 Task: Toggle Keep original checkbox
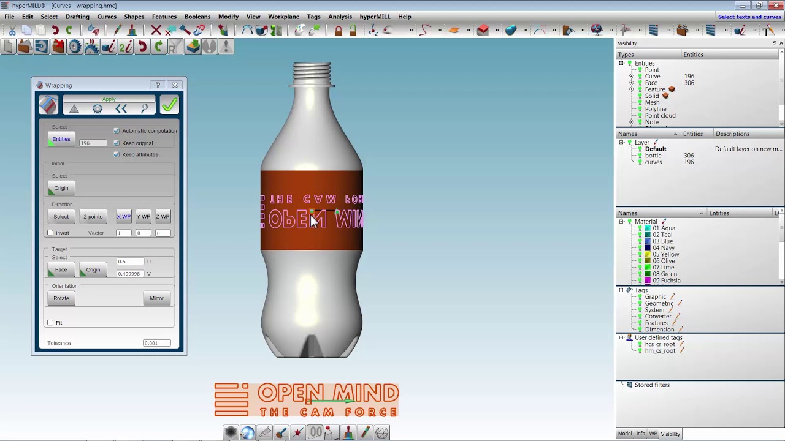pyautogui.click(x=117, y=143)
